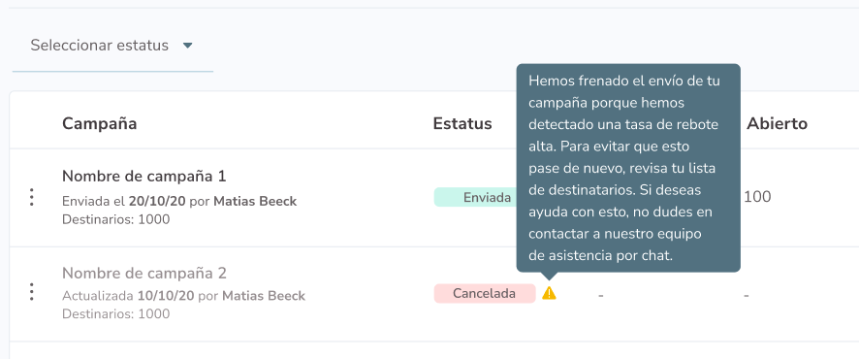Click the date 10/10/20 in campaign 2
This screenshot has height=359, width=859.
tap(166, 296)
